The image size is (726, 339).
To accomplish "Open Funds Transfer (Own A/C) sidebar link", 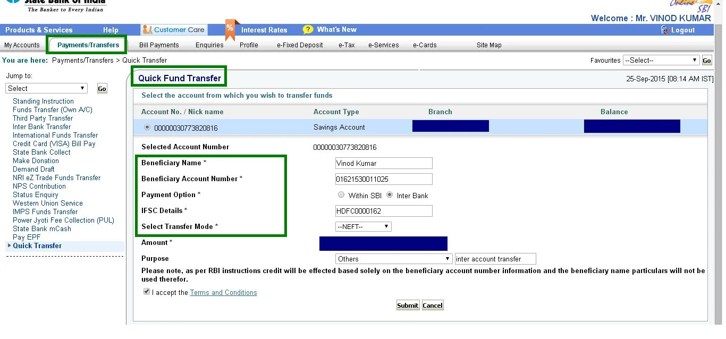I will 53,109.
